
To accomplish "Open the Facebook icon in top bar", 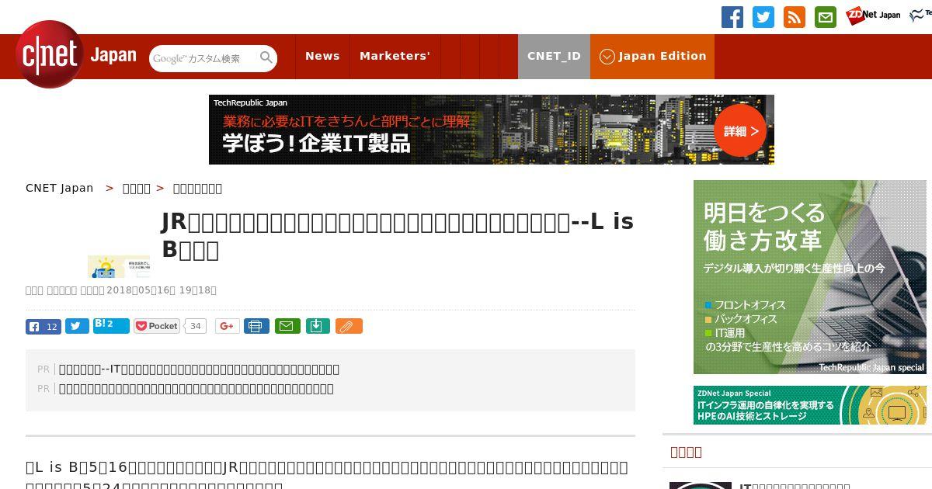I will point(732,17).
